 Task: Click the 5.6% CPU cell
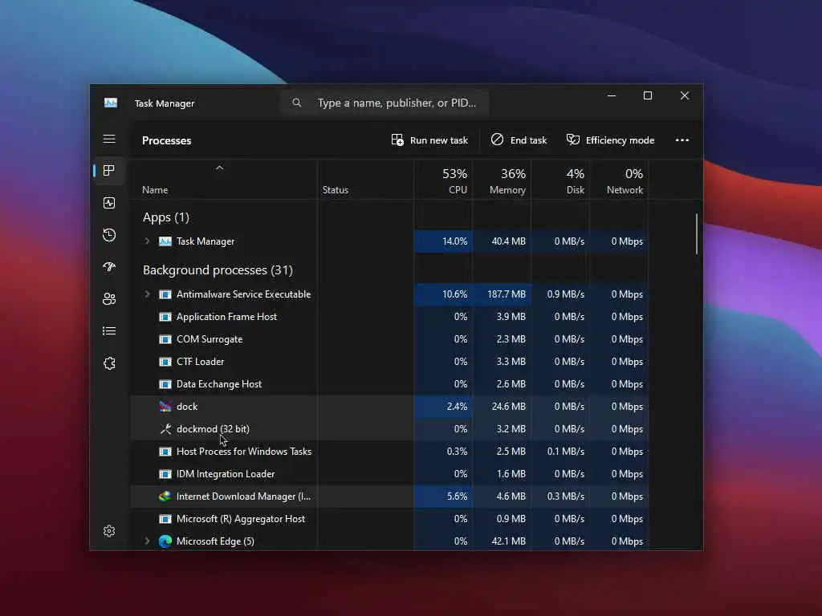(x=443, y=496)
